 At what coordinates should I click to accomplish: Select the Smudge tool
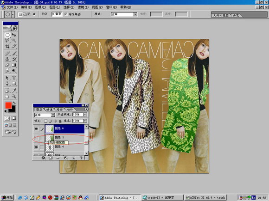(7, 70)
